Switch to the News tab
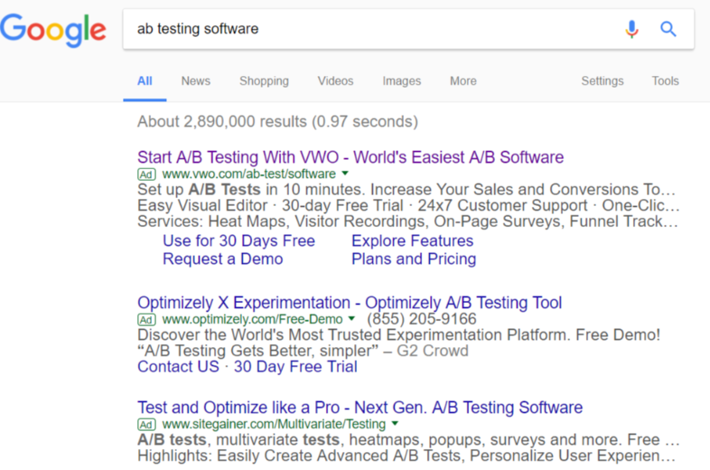The width and height of the screenshot is (710, 470). (x=196, y=81)
